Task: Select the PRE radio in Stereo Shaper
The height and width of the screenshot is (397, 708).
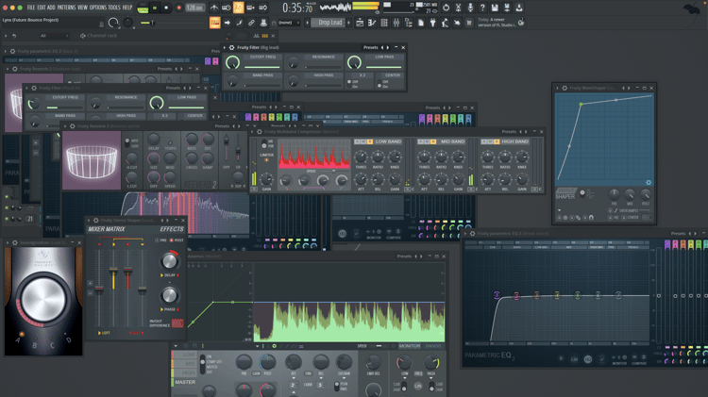Action: click(x=157, y=240)
